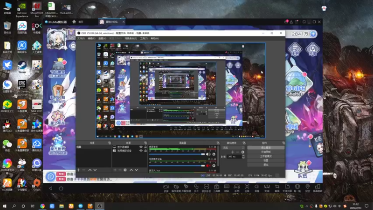This screenshot has width=373, height=210.
Task: Pop out Controls dock panel
Action: click(x=283, y=143)
